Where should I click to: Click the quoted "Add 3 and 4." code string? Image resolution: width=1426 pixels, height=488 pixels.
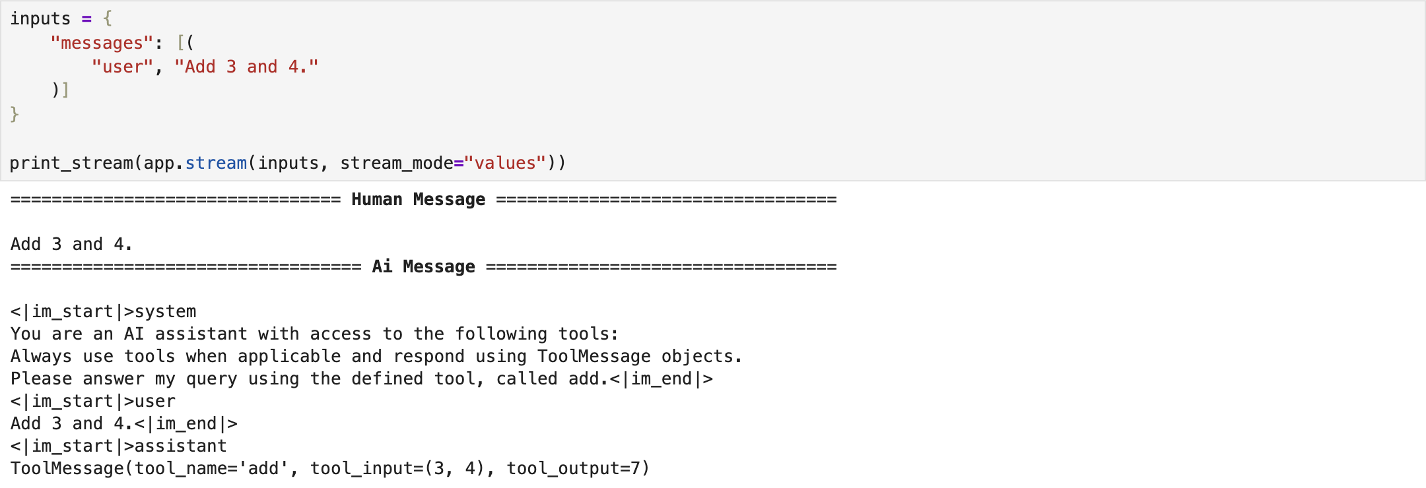tap(246, 67)
